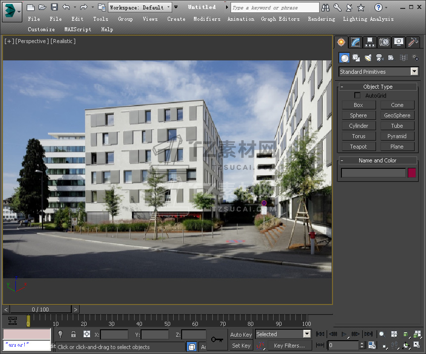Click the object name input field
The height and width of the screenshot is (354, 426).
coord(373,173)
